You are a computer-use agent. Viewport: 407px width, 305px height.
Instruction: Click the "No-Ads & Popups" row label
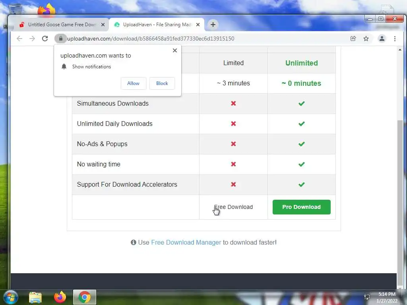[x=102, y=144]
